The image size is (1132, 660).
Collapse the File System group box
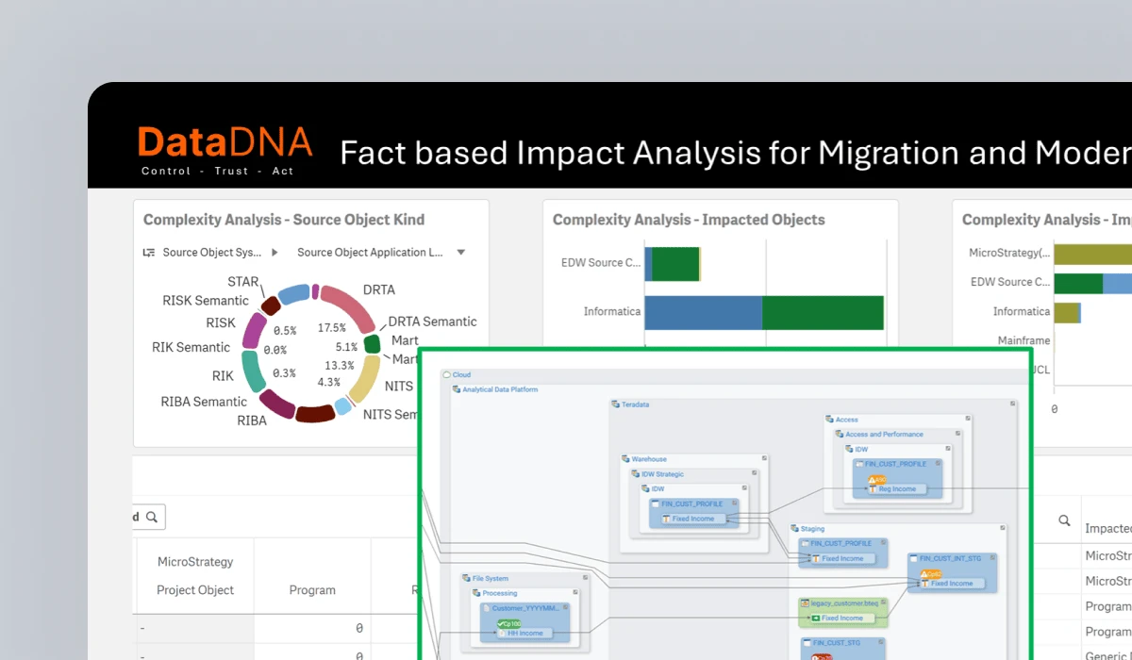(x=585, y=577)
